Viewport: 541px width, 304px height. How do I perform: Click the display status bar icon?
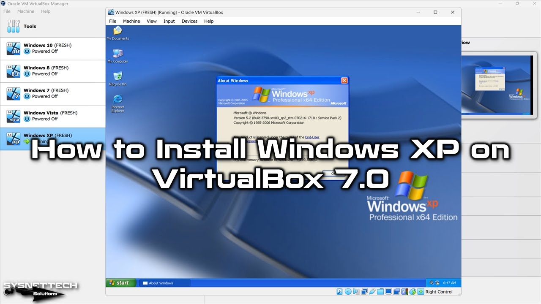pos(388,291)
